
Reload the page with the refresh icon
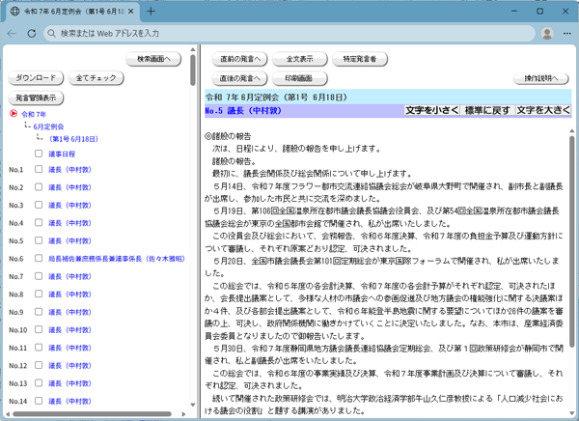pyautogui.click(x=32, y=33)
